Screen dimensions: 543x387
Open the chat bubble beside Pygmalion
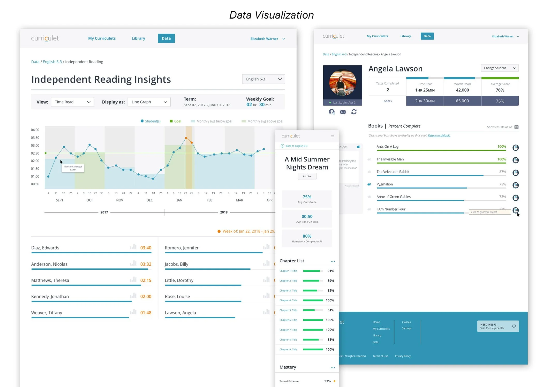(369, 184)
